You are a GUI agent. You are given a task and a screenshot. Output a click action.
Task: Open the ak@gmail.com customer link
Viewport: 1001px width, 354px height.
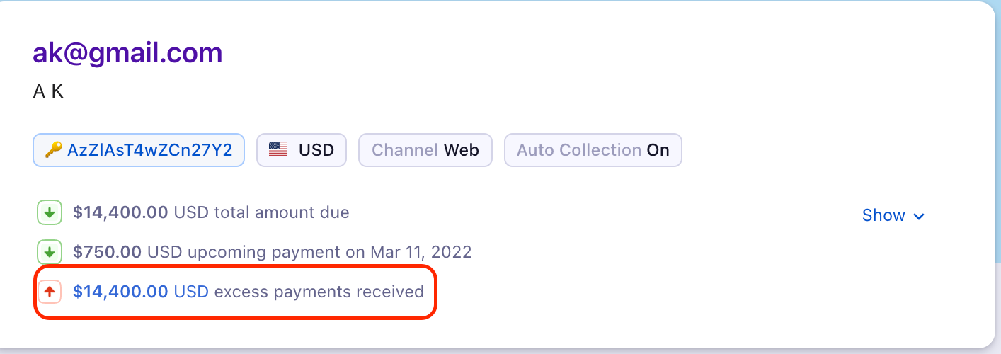pyautogui.click(x=127, y=53)
